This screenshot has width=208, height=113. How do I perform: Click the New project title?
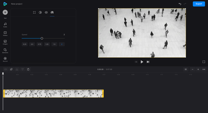17,4
